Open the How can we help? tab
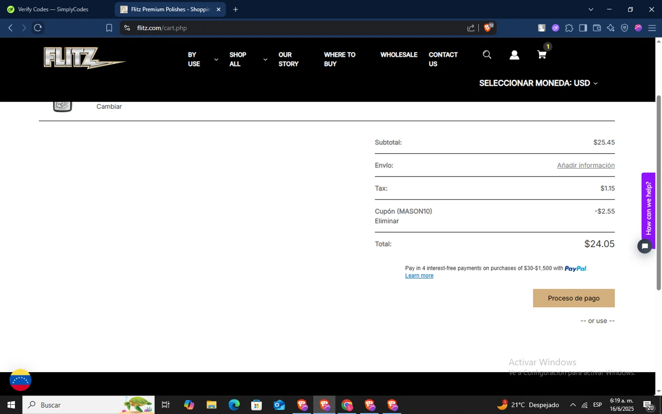662x414 pixels. (x=648, y=207)
